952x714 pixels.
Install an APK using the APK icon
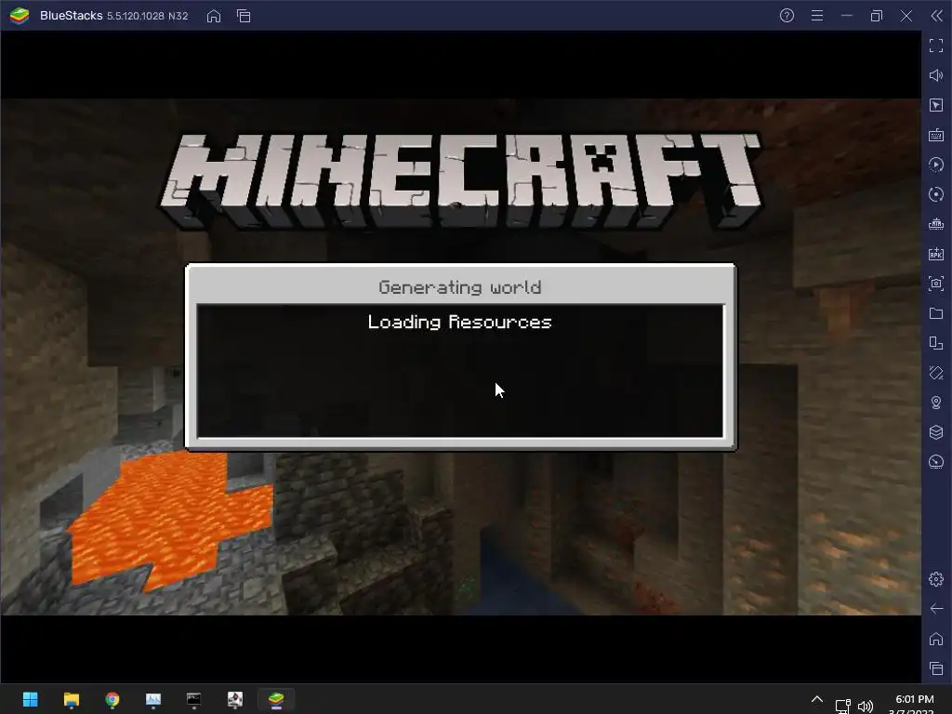[x=936, y=254]
